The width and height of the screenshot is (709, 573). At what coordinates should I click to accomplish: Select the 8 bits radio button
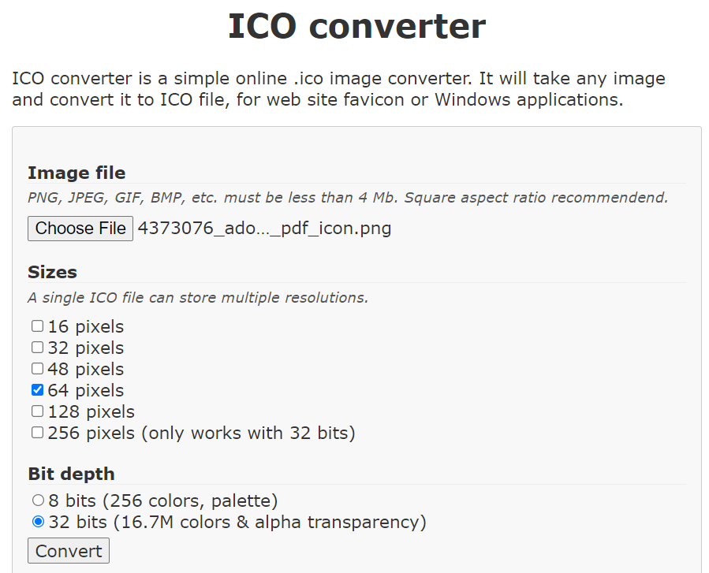tap(38, 500)
